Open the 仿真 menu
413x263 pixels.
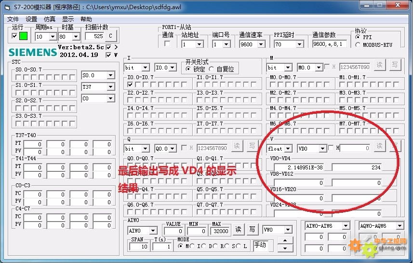(50, 19)
